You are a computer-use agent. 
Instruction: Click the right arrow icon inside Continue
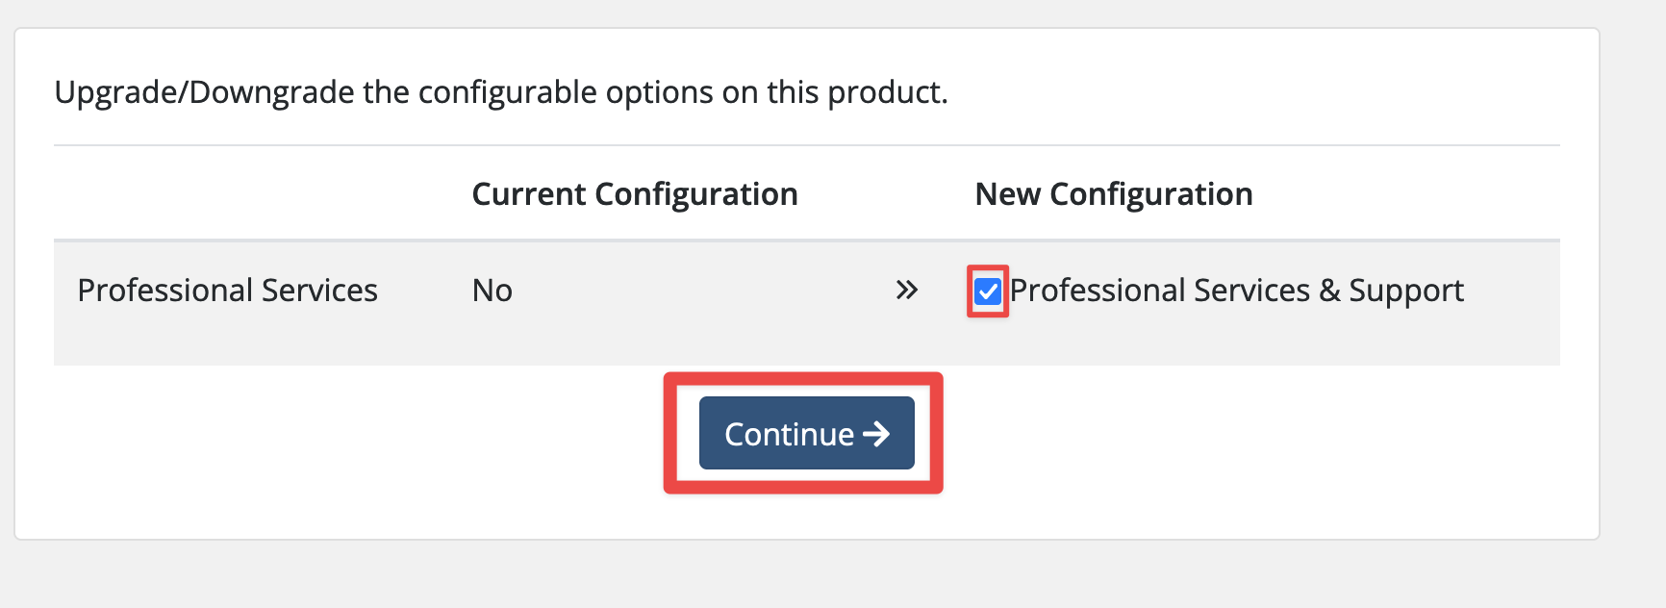(x=876, y=435)
